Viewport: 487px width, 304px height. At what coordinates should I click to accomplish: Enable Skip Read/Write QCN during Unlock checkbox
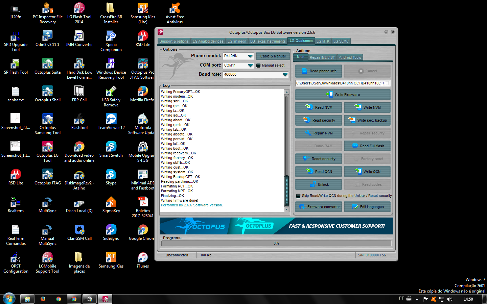tap(298, 196)
